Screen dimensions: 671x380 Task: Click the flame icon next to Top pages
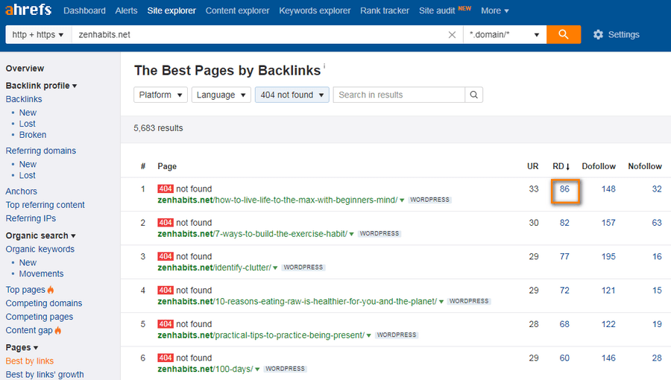[x=51, y=290]
